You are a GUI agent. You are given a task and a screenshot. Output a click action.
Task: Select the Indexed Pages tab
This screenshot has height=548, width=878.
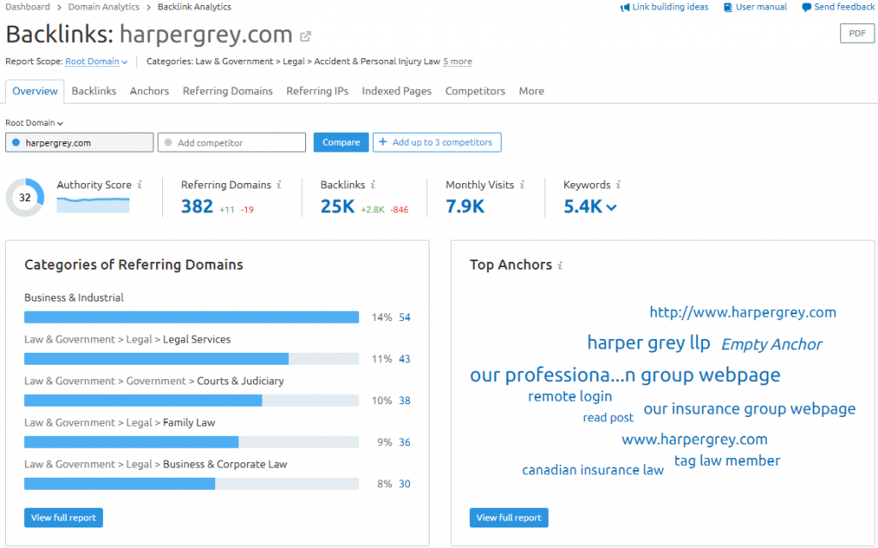coord(397,91)
